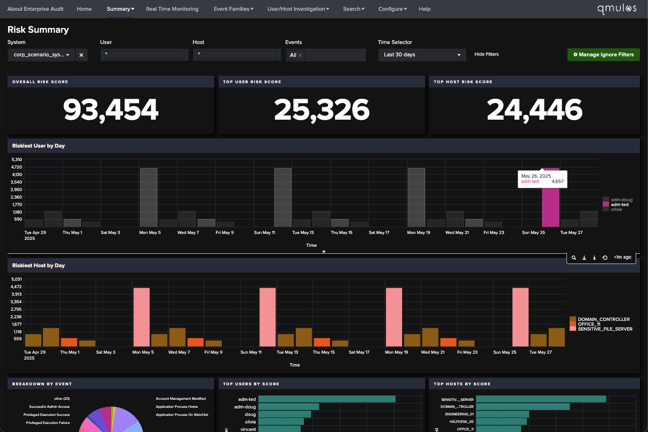Toggle DOMAIN_CONTROLLER legend entry
This screenshot has width=648, height=432.
pos(600,319)
